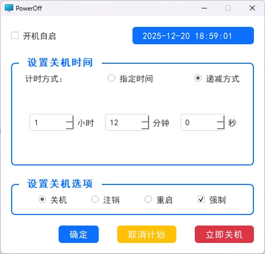Close the PowerOff window
The image size is (265, 254).
point(252,8)
